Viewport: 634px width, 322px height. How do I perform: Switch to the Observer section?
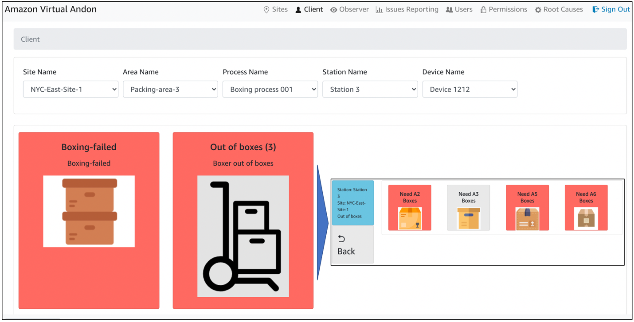(349, 9)
